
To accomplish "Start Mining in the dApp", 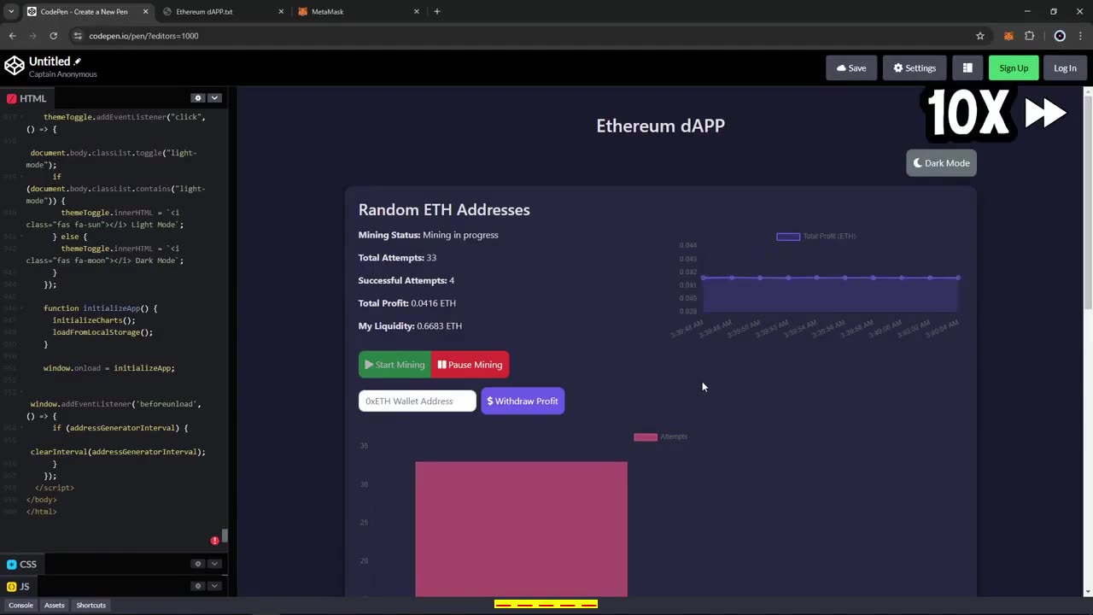I will pos(395,365).
